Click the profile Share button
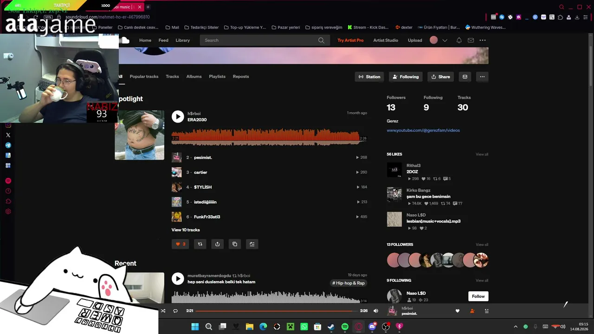Screen dimensions: 594x334 440,77
